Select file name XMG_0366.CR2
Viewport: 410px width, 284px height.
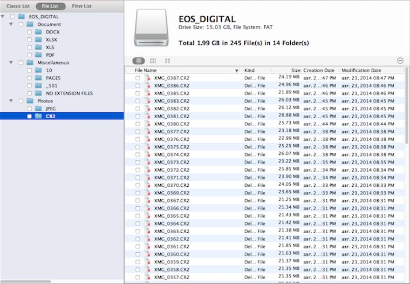172,208
